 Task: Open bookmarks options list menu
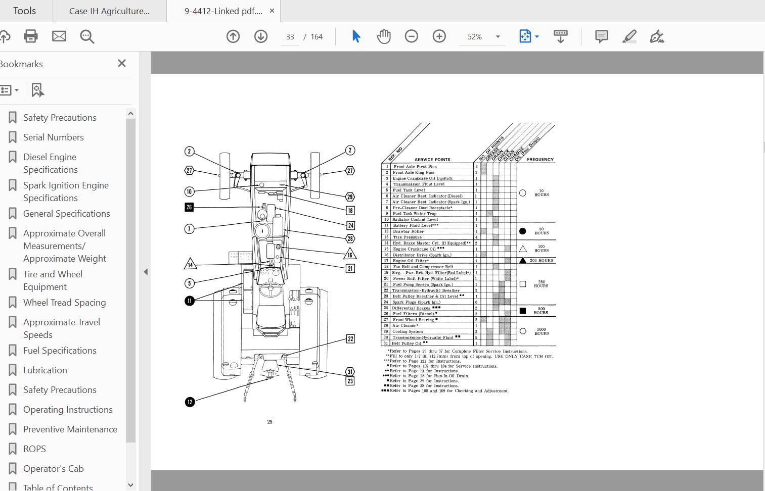pyautogui.click(x=10, y=90)
